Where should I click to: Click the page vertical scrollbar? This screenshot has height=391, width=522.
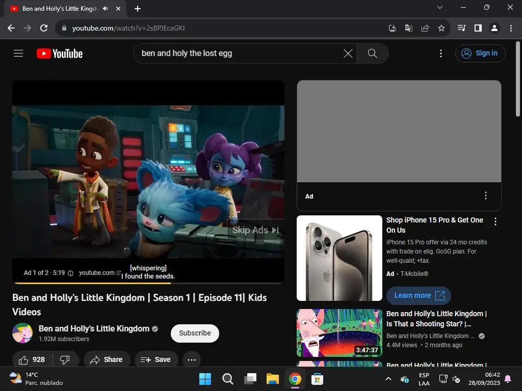coord(518,79)
